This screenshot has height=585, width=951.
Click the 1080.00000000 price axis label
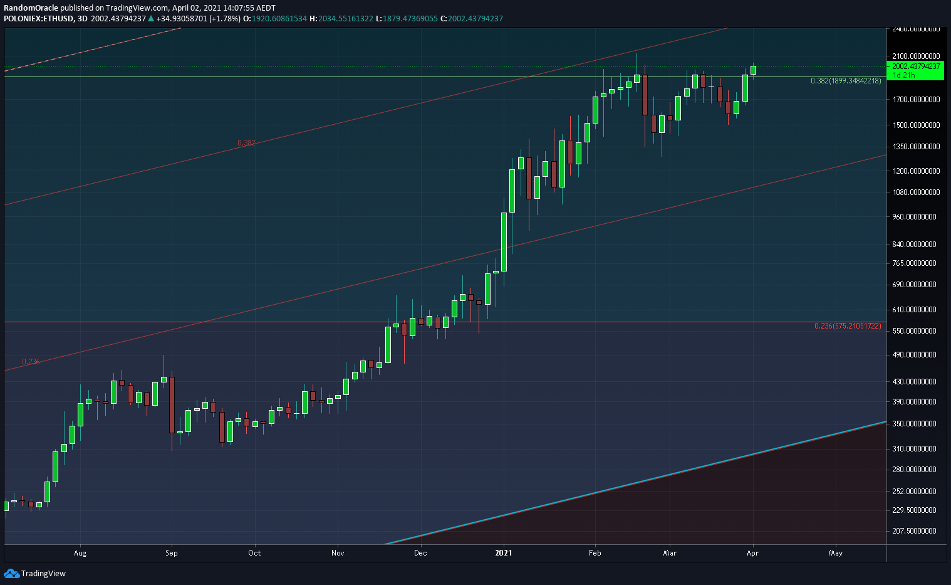(x=916, y=192)
